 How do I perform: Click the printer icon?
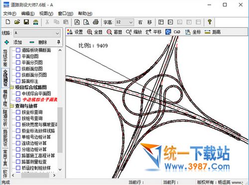(x=96, y=22)
